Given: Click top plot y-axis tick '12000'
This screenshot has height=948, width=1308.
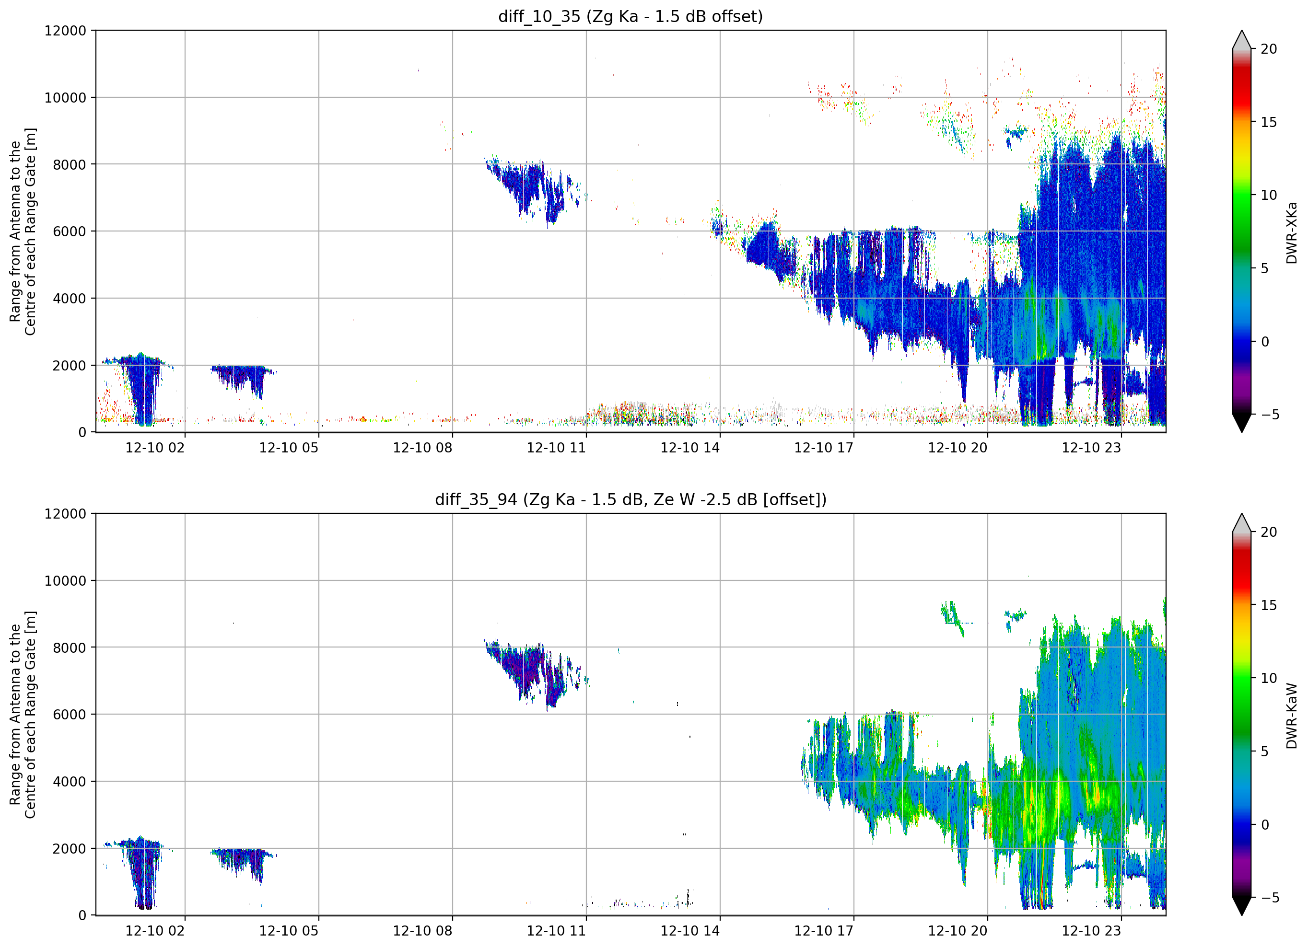Looking at the screenshot, I should [x=65, y=31].
